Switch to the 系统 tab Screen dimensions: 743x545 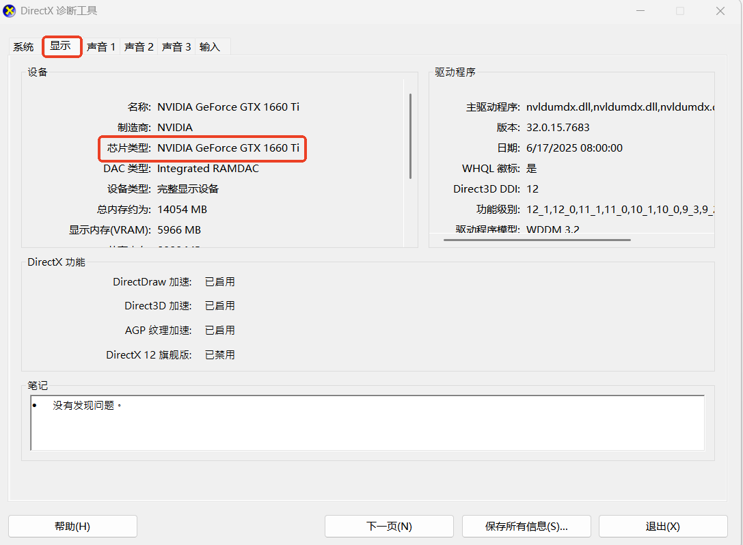click(23, 46)
